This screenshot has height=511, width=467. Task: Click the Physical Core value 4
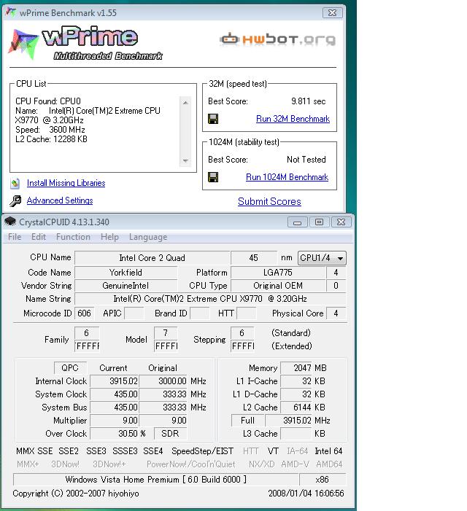click(x=336, y=313)
